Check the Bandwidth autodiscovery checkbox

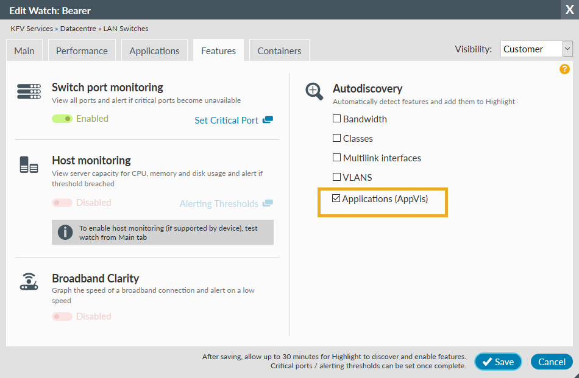click(x=336, y=119)
